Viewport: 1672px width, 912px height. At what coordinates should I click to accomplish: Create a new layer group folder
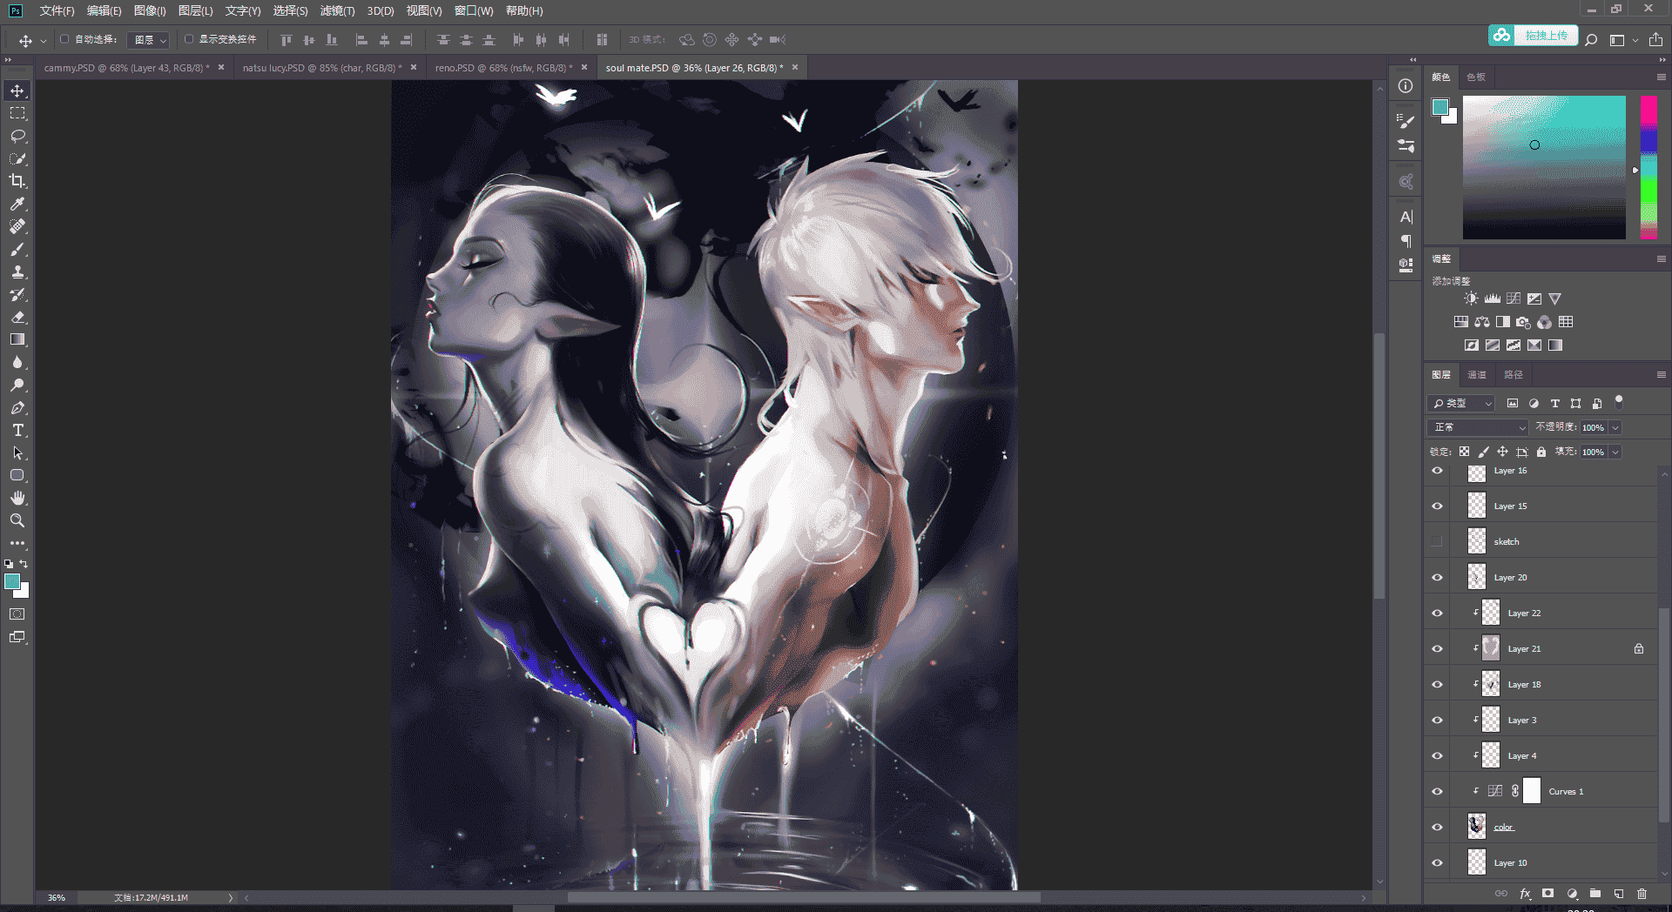[1595, 893]
